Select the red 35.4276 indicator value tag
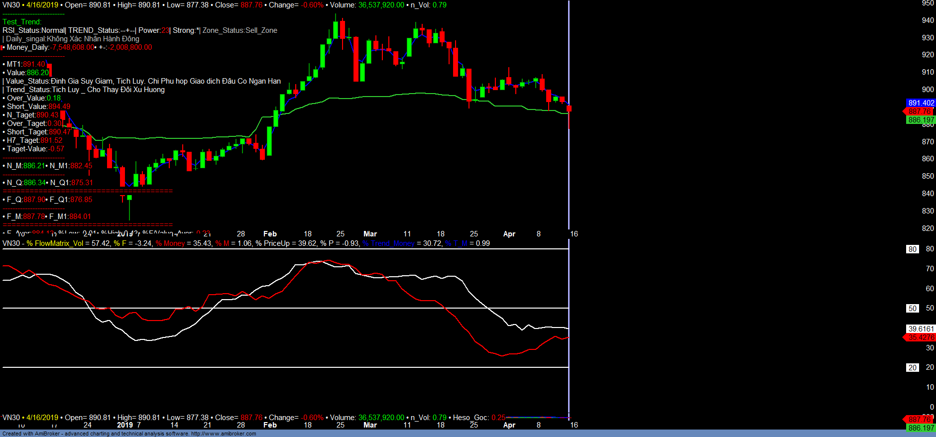Viewport: 936px width, 437px height. [921, 337]
